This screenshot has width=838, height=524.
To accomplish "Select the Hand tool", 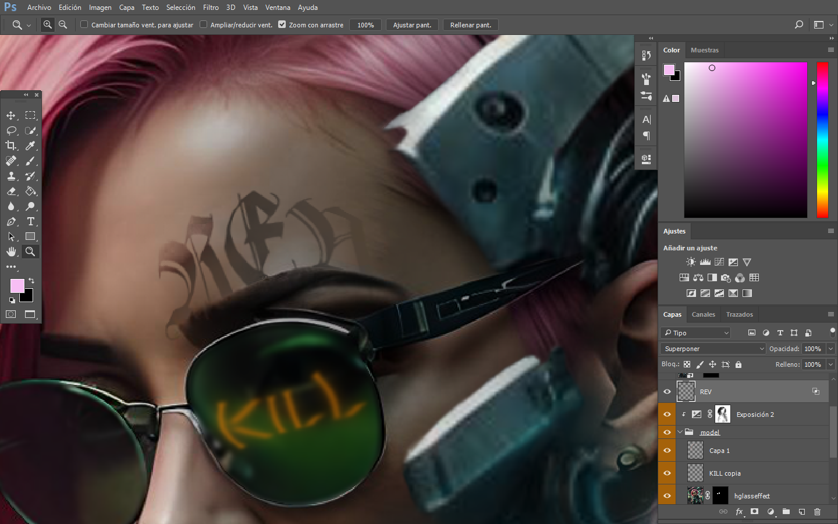I will (11, 252).
